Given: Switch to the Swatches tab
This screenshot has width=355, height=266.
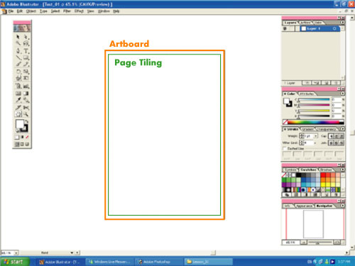Looking at the screenshot, I should (x=308, y=170).
